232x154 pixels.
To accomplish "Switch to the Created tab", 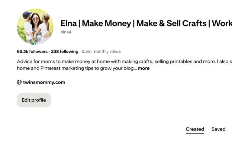I will [195, 129].
